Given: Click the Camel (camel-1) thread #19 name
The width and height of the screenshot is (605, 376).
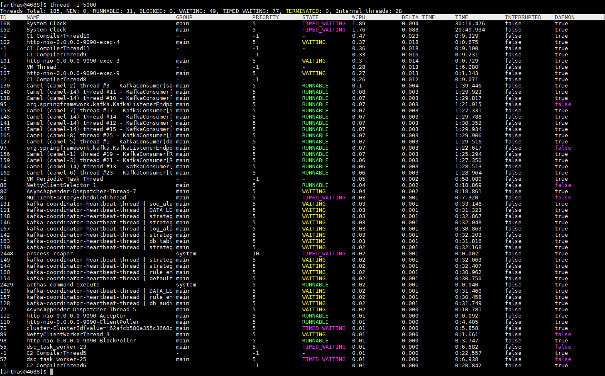Looking at the screenshot, I should 100,154.
